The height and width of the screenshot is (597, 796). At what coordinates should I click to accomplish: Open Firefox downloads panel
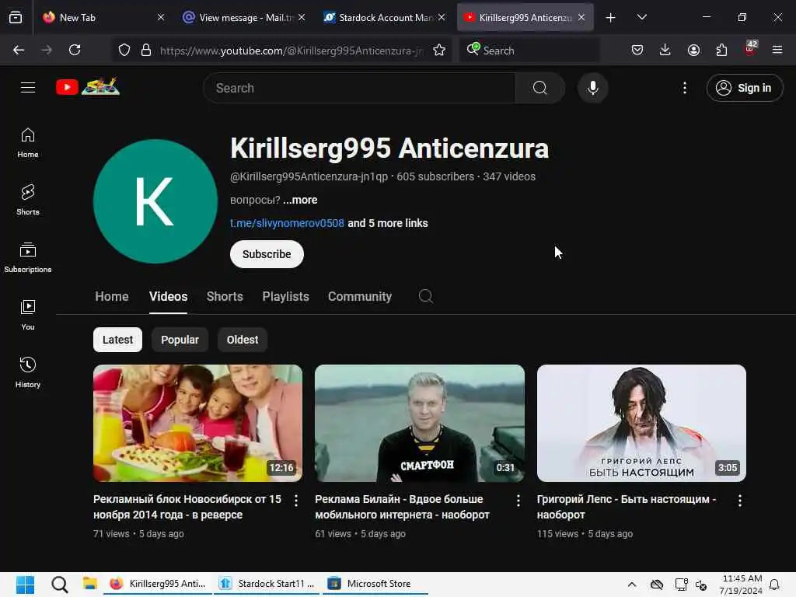click(x=665, y=50)
